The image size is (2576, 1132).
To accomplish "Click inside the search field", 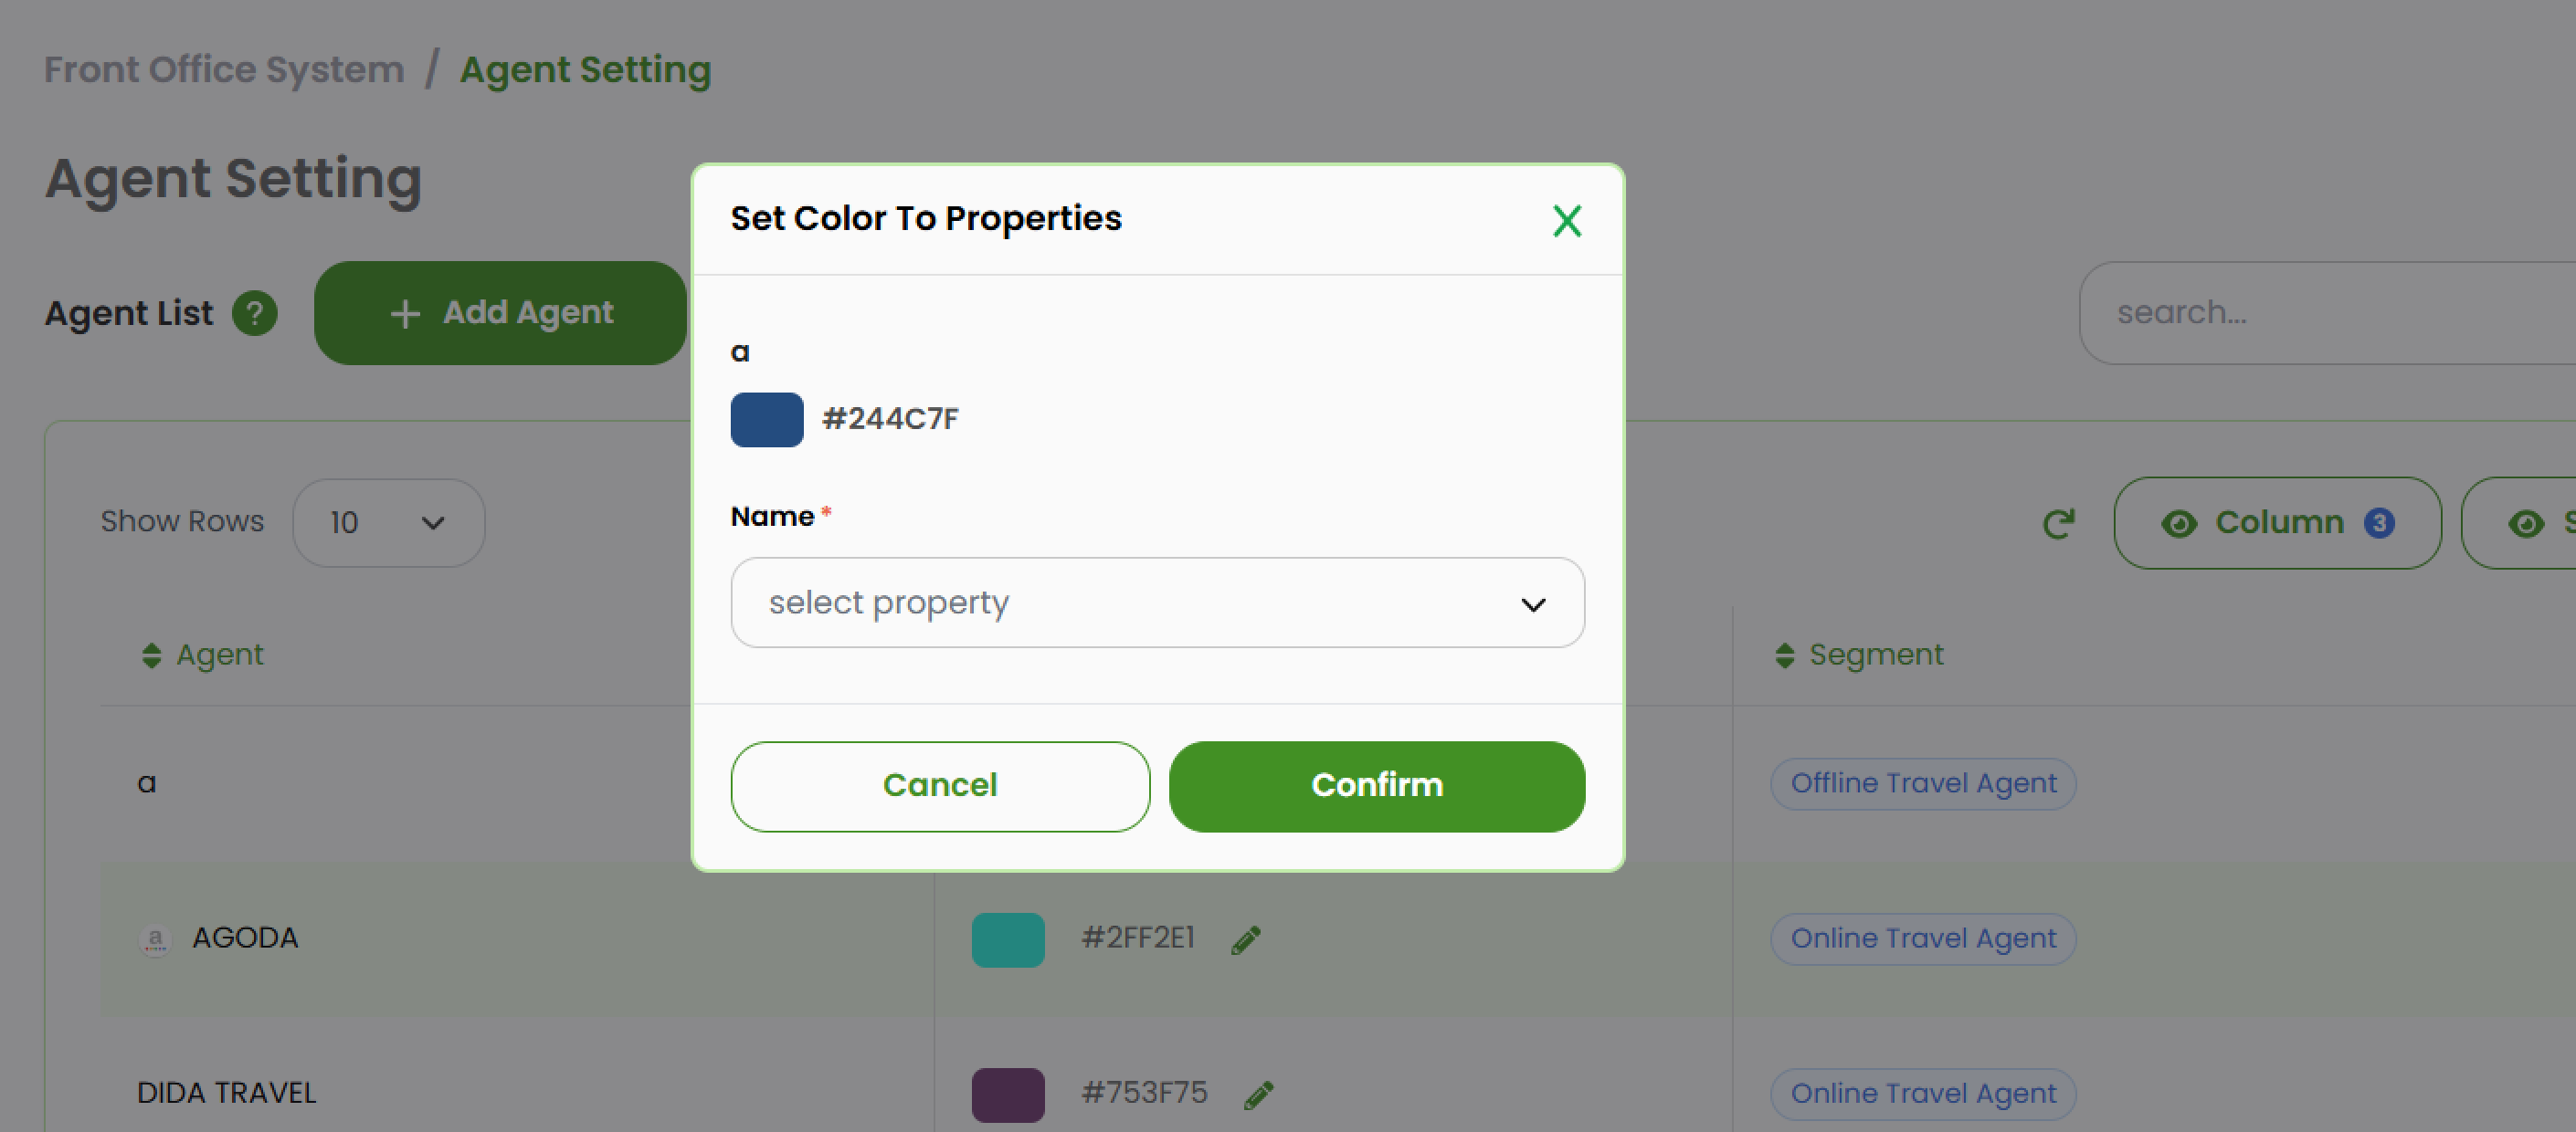I will point(2300,313).
